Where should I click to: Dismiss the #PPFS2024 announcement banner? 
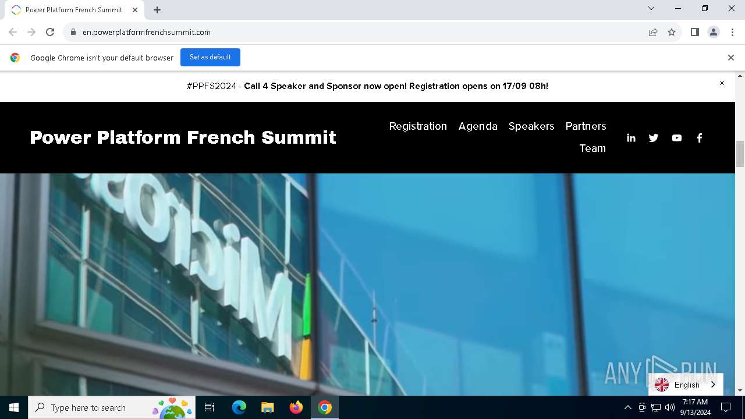(722, 83)
